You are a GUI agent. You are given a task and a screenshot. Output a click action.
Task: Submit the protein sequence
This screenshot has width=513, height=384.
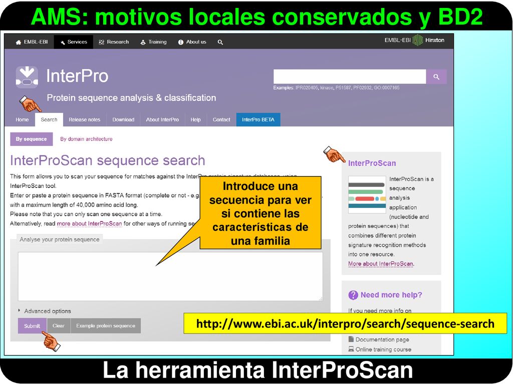click(x=32, y=326)
